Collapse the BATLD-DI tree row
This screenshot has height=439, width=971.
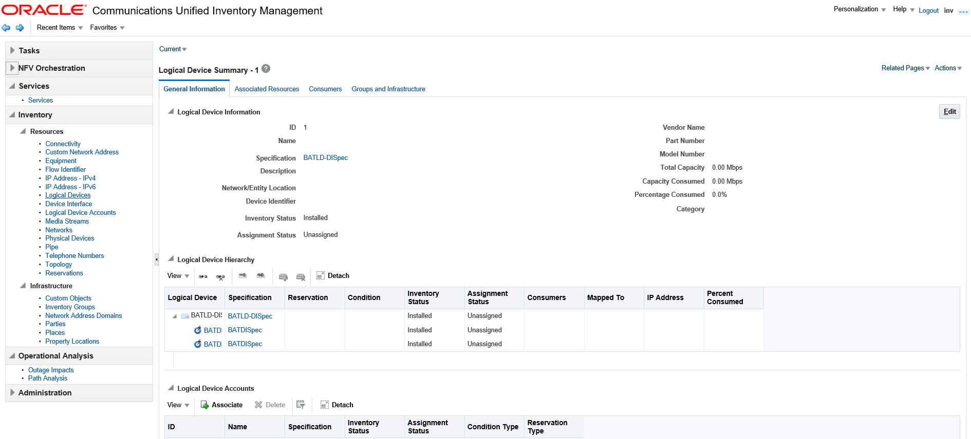pyautogui.click(x=175, y=316)
